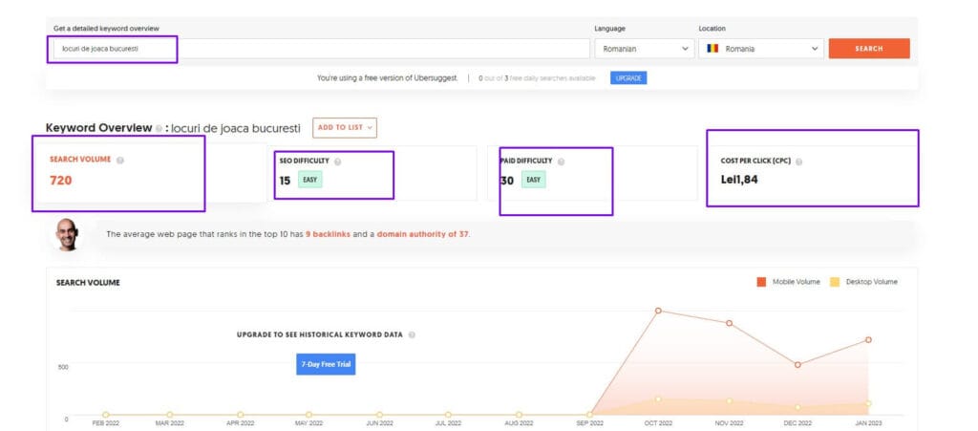Click the NOV 2022 mobile volume data point
The height and width of the screenshot is (431, 978).
coord(729,323)
